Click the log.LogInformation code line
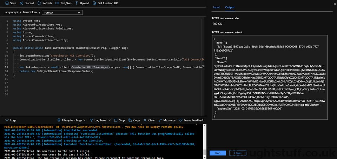337x159 pixels. [x=57, y=56]
